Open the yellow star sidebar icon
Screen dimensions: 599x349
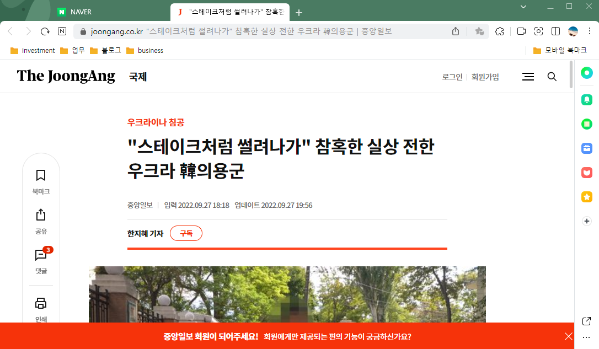tap(587, 197)
